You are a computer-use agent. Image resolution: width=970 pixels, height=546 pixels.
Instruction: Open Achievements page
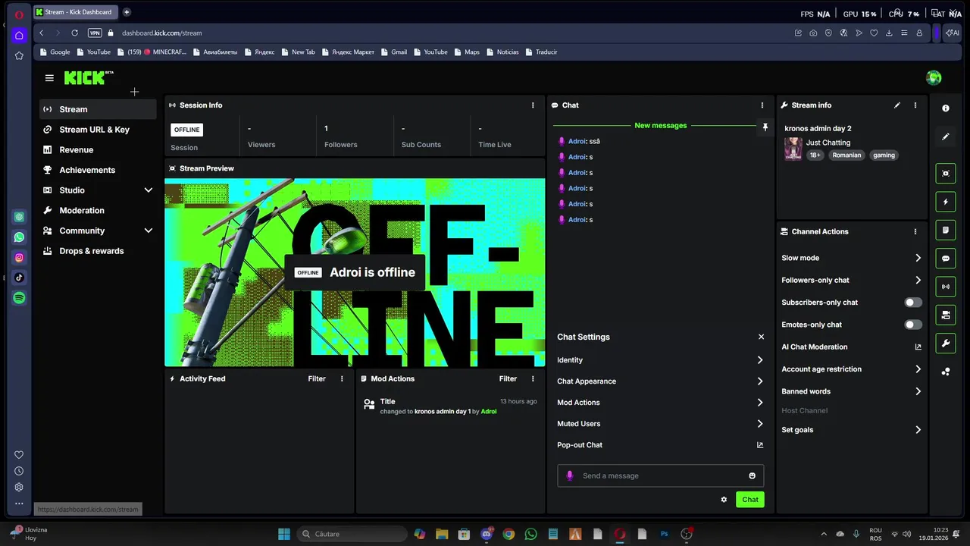99,170
